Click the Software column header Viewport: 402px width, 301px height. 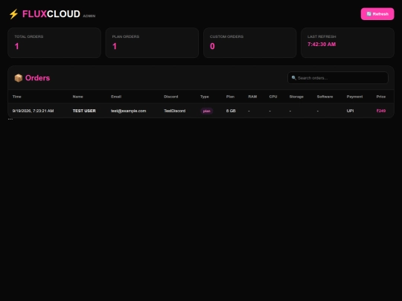(x=325, y=97)
